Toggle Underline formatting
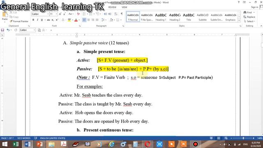Image resolution: width=263 pixels, height=148 pixels. [x=42, y=20]
